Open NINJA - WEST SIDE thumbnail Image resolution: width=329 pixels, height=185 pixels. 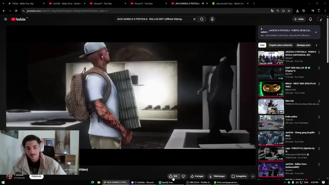click(271, 89)
